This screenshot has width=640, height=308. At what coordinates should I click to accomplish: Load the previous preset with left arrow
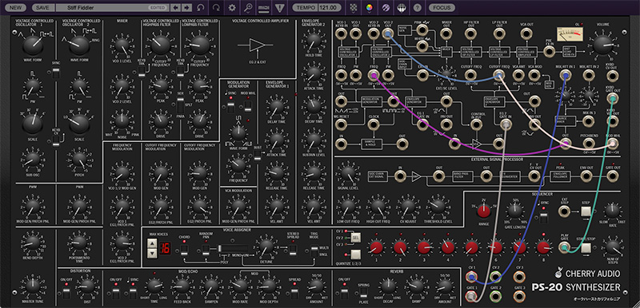point(175,7)
